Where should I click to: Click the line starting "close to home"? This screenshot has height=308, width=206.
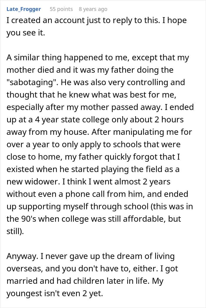[94, 157]
